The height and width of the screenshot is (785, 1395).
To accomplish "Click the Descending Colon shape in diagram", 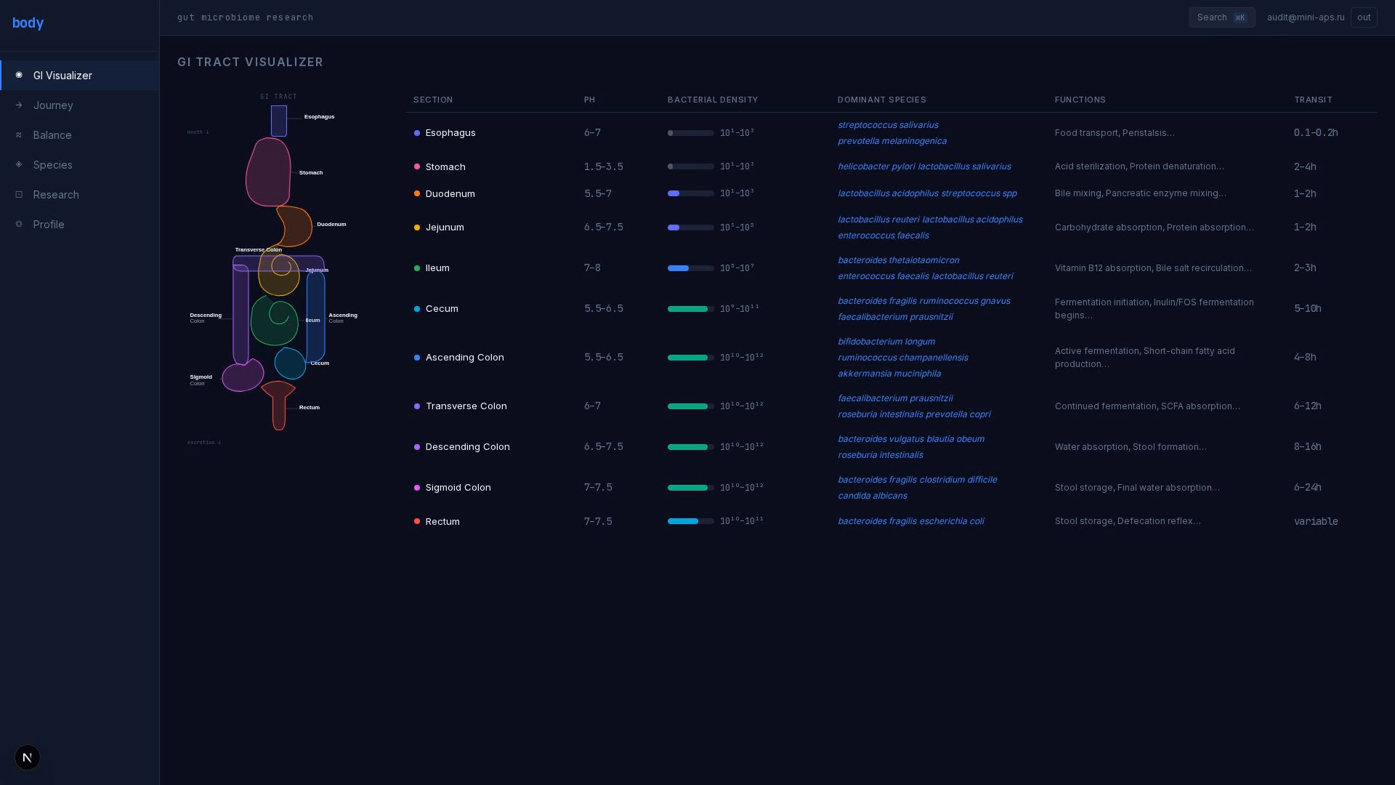I will pos(240,314).
